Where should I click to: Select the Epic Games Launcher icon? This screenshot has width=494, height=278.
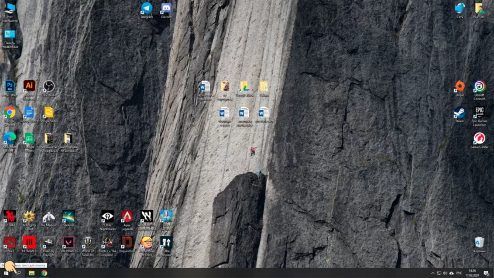479,113
